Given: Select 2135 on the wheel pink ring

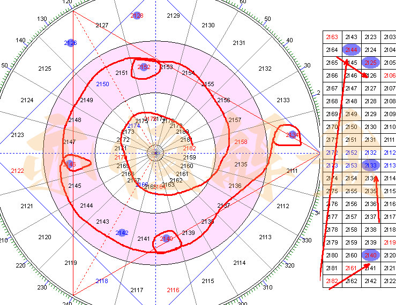Looking at the screenshot, I should [241, 164].
